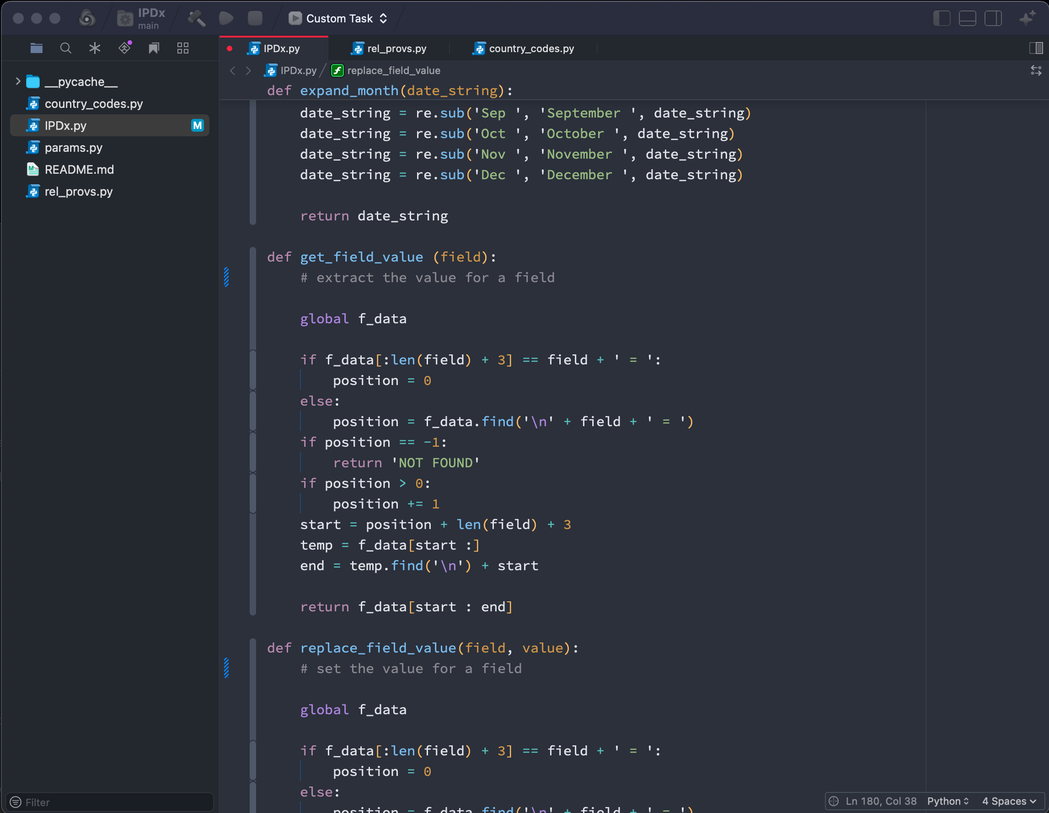Open the Bookmarks sidebar icon
The height and width of the screenshot is (813, 1049).
click(x=154, y=48)
